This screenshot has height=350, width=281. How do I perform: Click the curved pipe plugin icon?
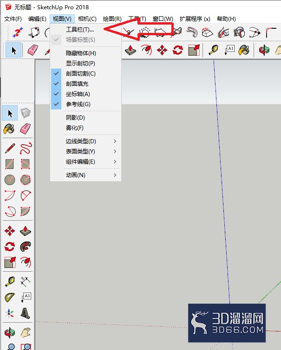[192, 32]
